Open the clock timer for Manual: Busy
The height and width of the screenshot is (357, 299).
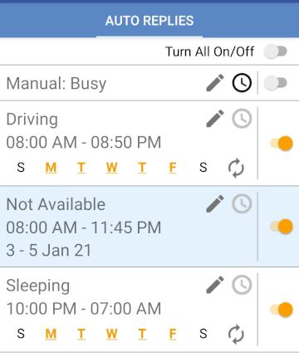242,83
